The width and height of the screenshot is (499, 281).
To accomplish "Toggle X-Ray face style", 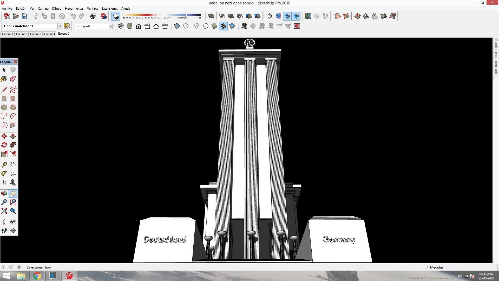I will click(177, 26).
